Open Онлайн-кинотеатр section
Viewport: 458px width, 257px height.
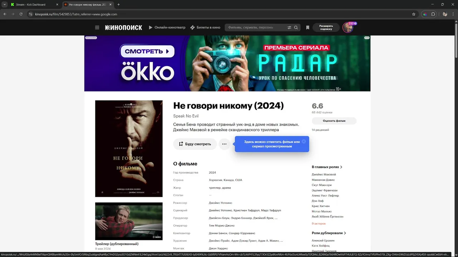[x=167, y=27]
